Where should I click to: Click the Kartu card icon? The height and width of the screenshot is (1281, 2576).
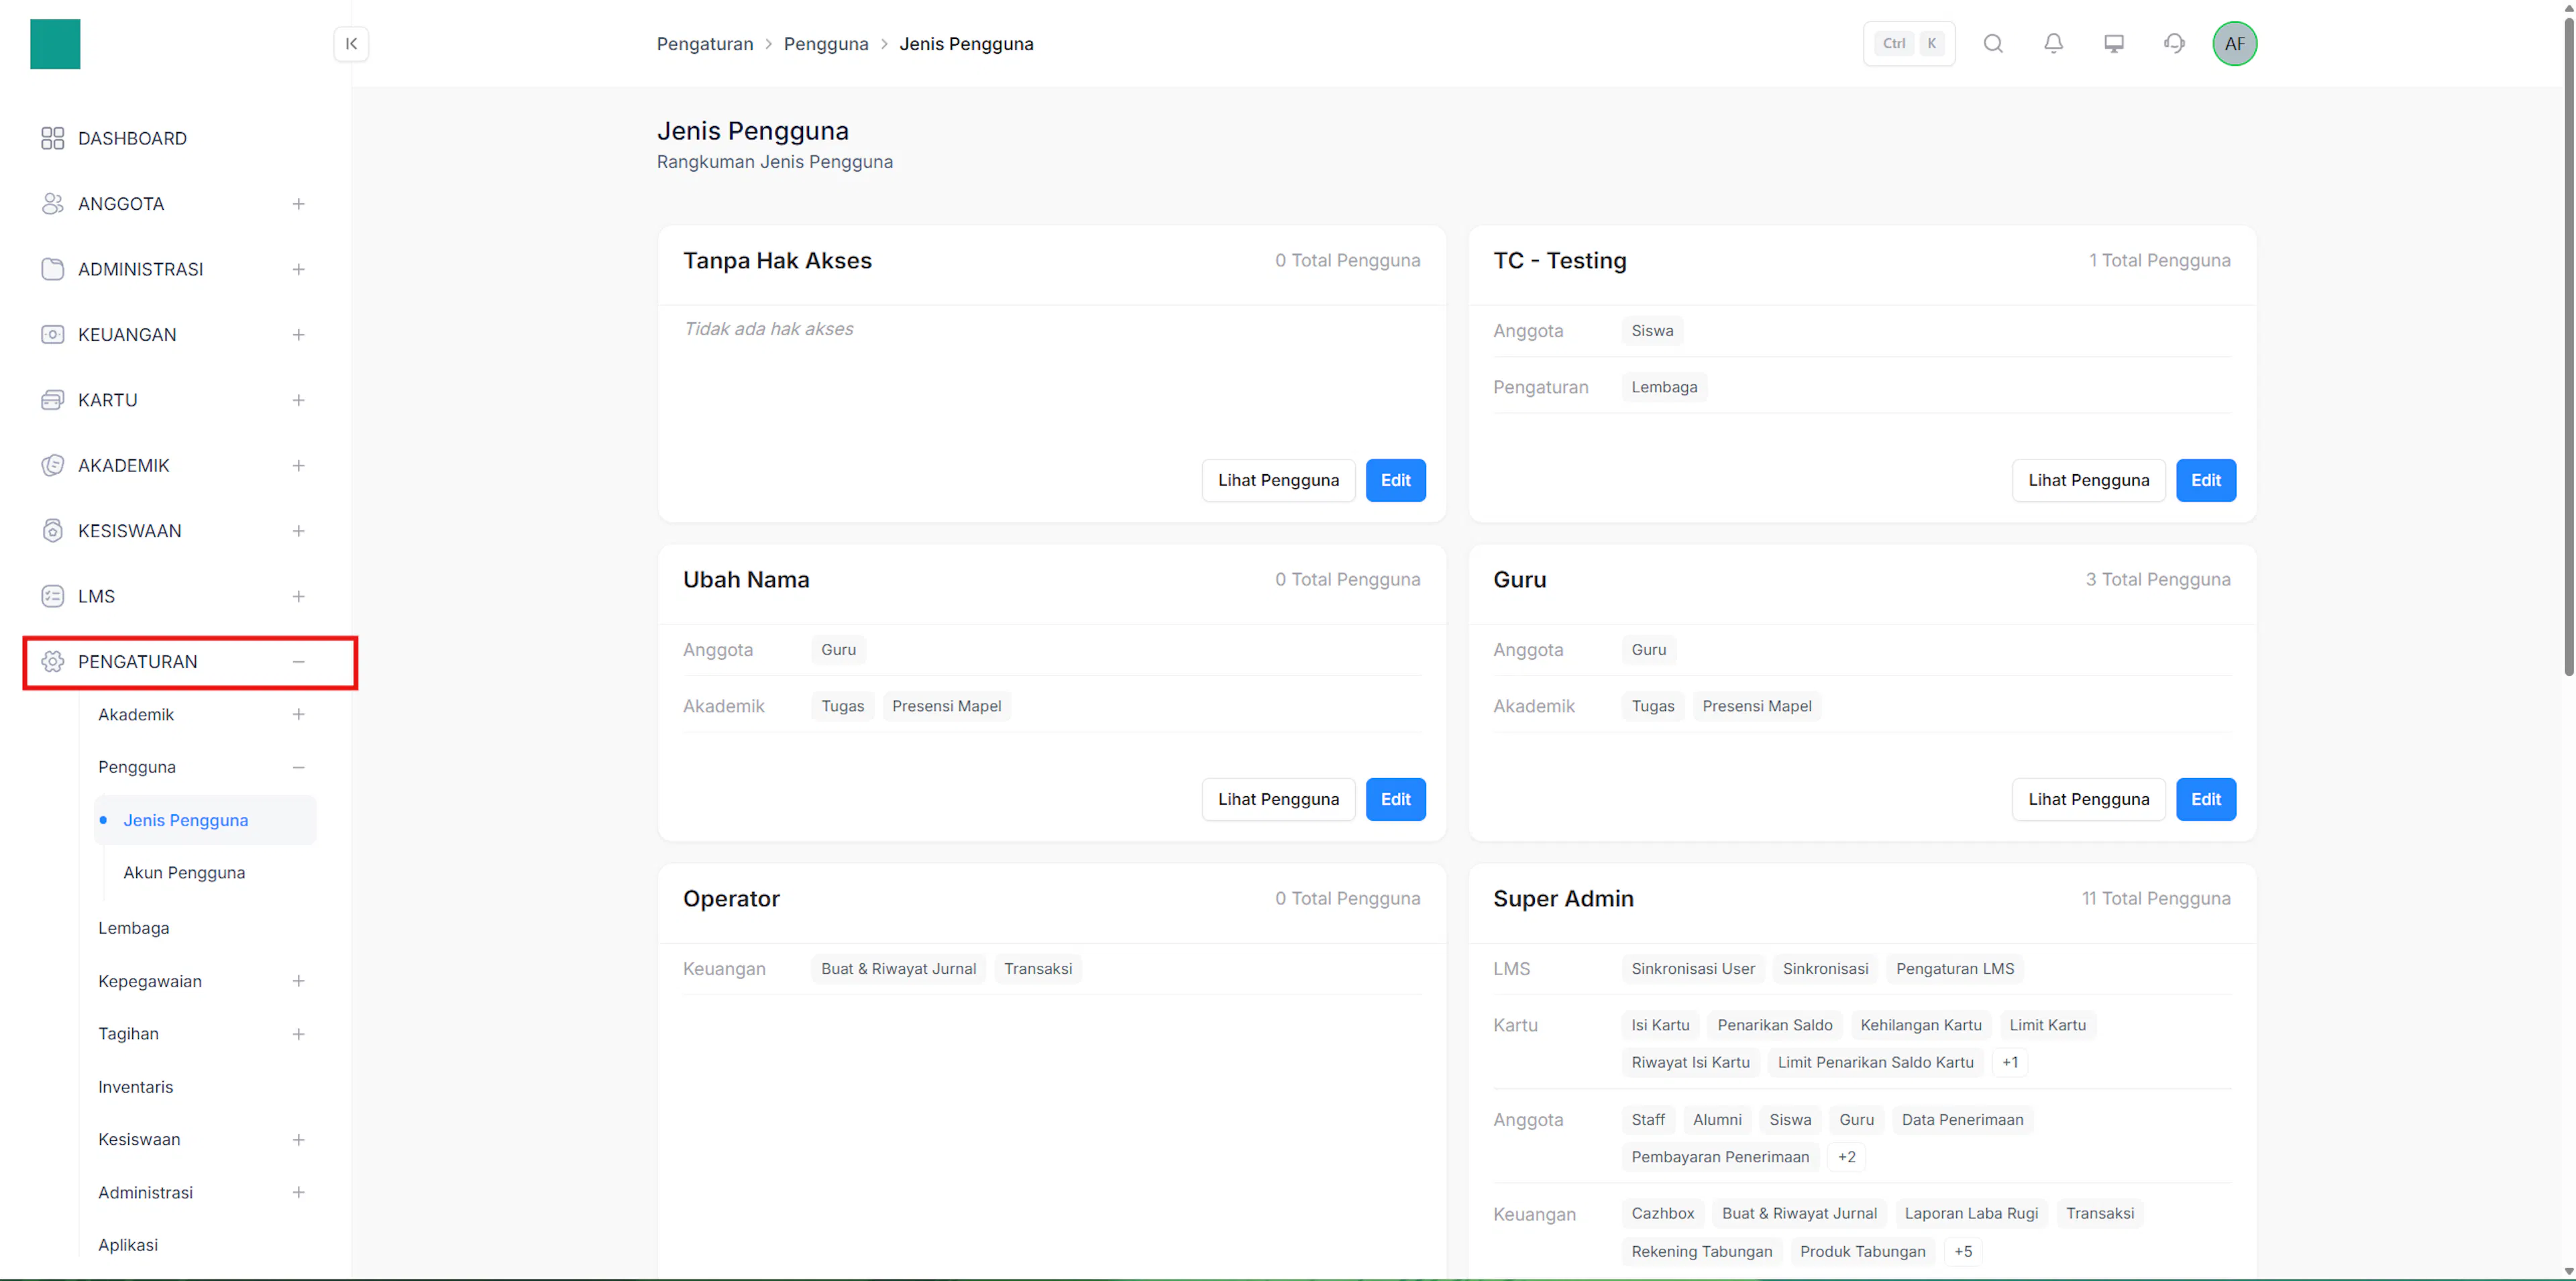point(52,400)
